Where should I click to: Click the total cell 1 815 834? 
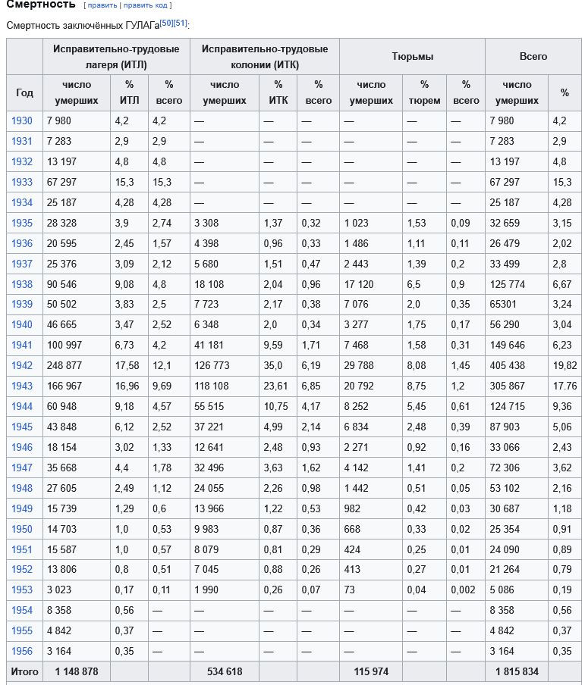[517, 671]
